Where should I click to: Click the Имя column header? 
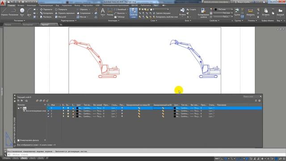tap(53, 105)
